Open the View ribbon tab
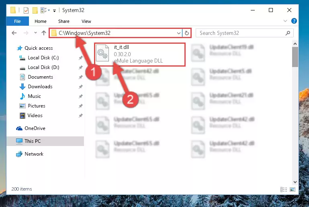Viewport: 309px width, 207px height. [x=86, y=21]
